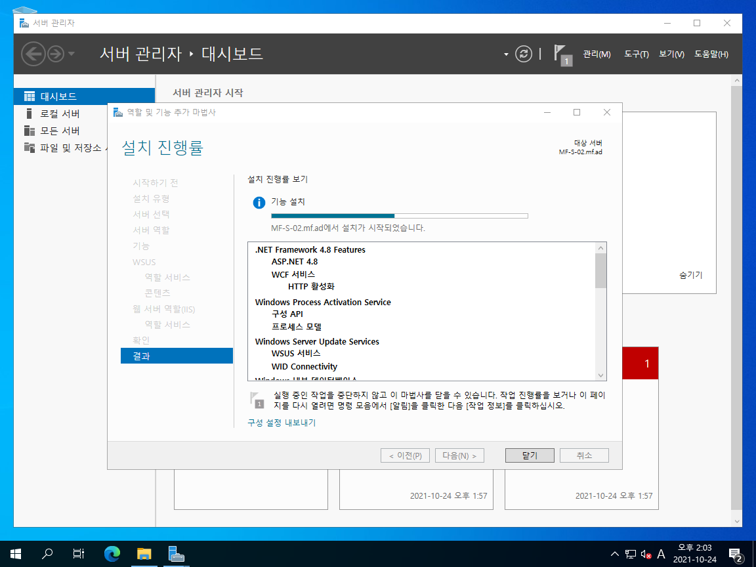Show hidden system tray icons
Image resolution: width=756 pixels, height=567 pixels.
point(615,554)
